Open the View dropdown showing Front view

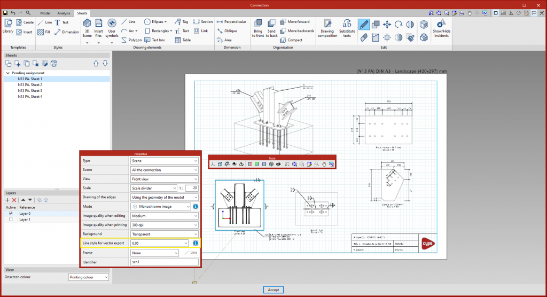click(x=165, y=180)
